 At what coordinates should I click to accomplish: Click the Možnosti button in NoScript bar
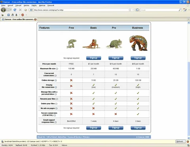click(x=180, y=141)
